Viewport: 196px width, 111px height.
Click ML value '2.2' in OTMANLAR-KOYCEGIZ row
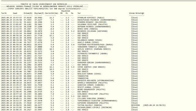pyautogui.click(x=67, y=18)
